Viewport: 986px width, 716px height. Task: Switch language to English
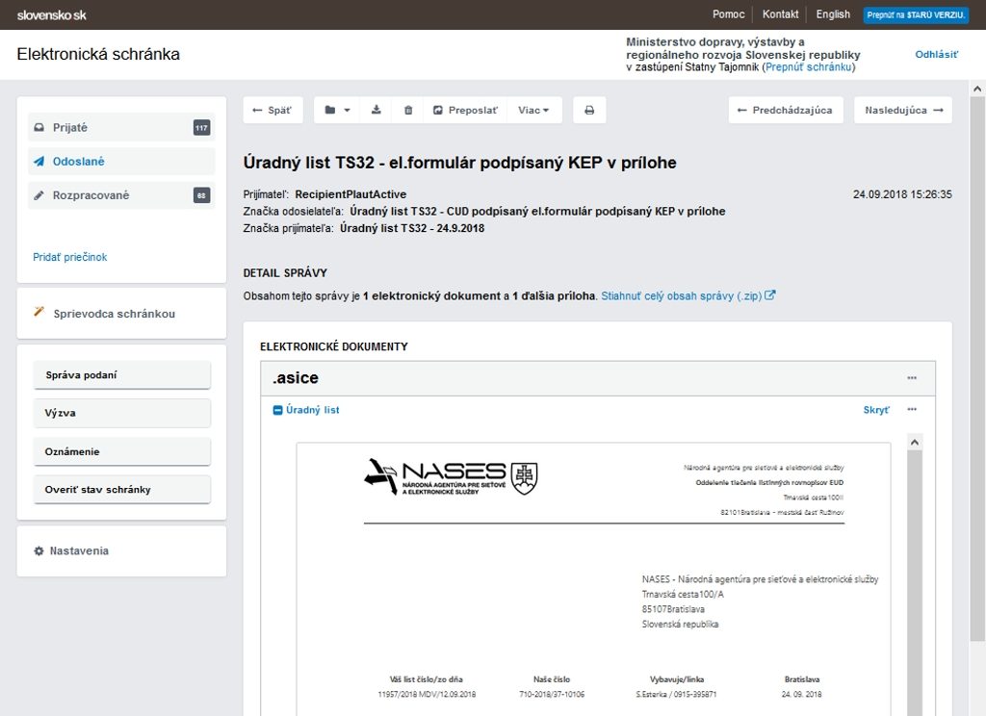click(833, 14)
